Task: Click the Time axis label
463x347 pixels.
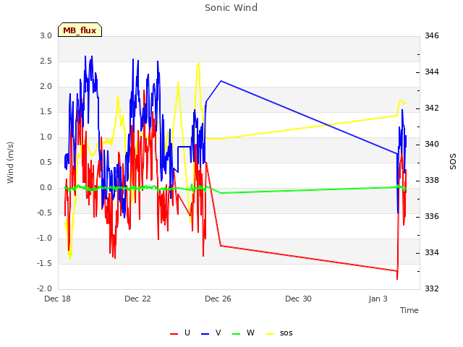Action: click(x=409, y=310)
